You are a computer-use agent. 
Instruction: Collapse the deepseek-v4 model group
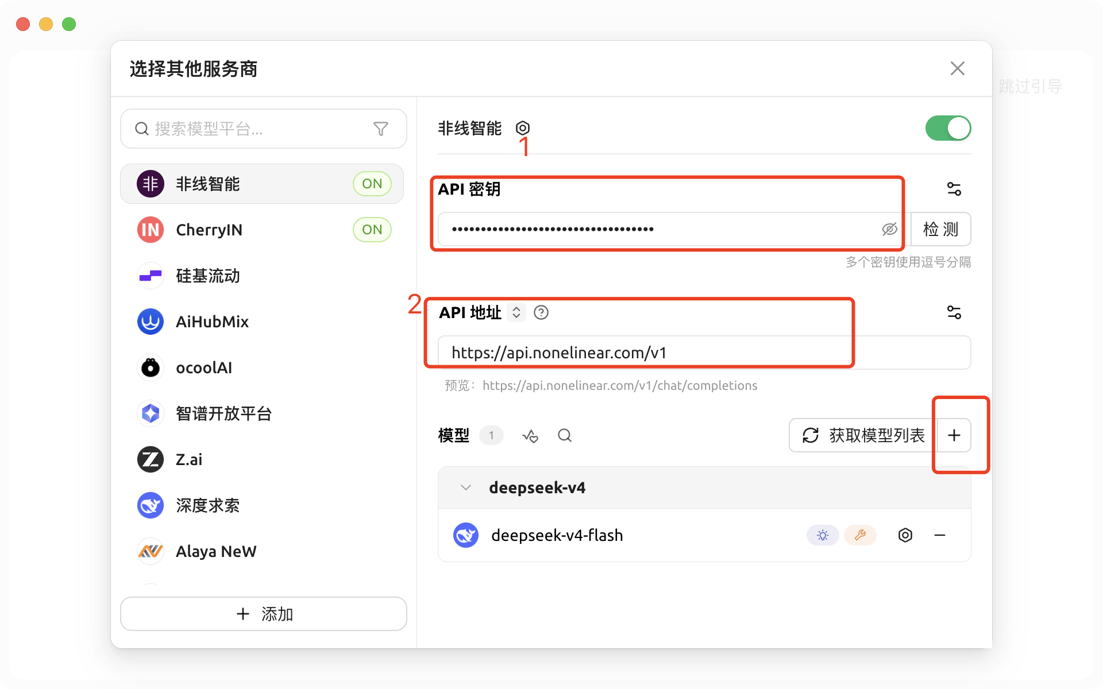pyautogui.click(x=466, y=487)
